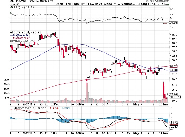Click the candlestick icon next to DLTR (Daily)
The width and height of the screenshot is (185, 137).
coord(11,33)
